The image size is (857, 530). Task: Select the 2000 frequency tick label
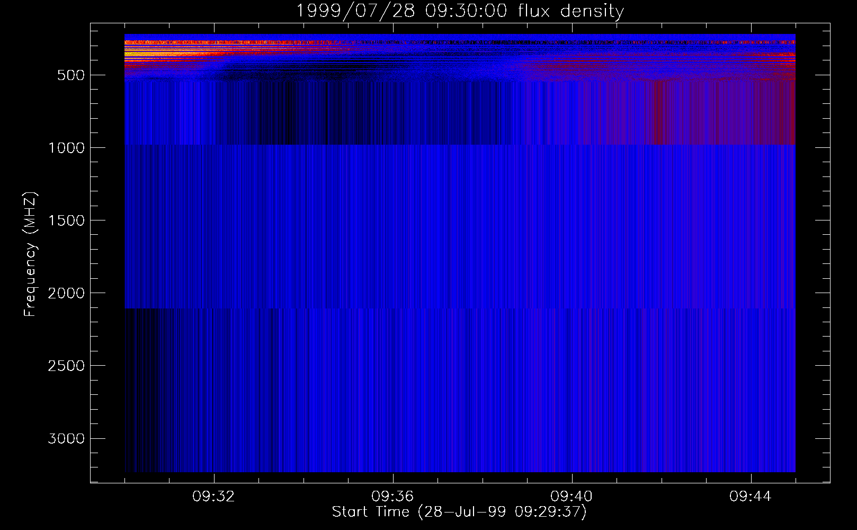pyautogui.click(x=66, y=293)
